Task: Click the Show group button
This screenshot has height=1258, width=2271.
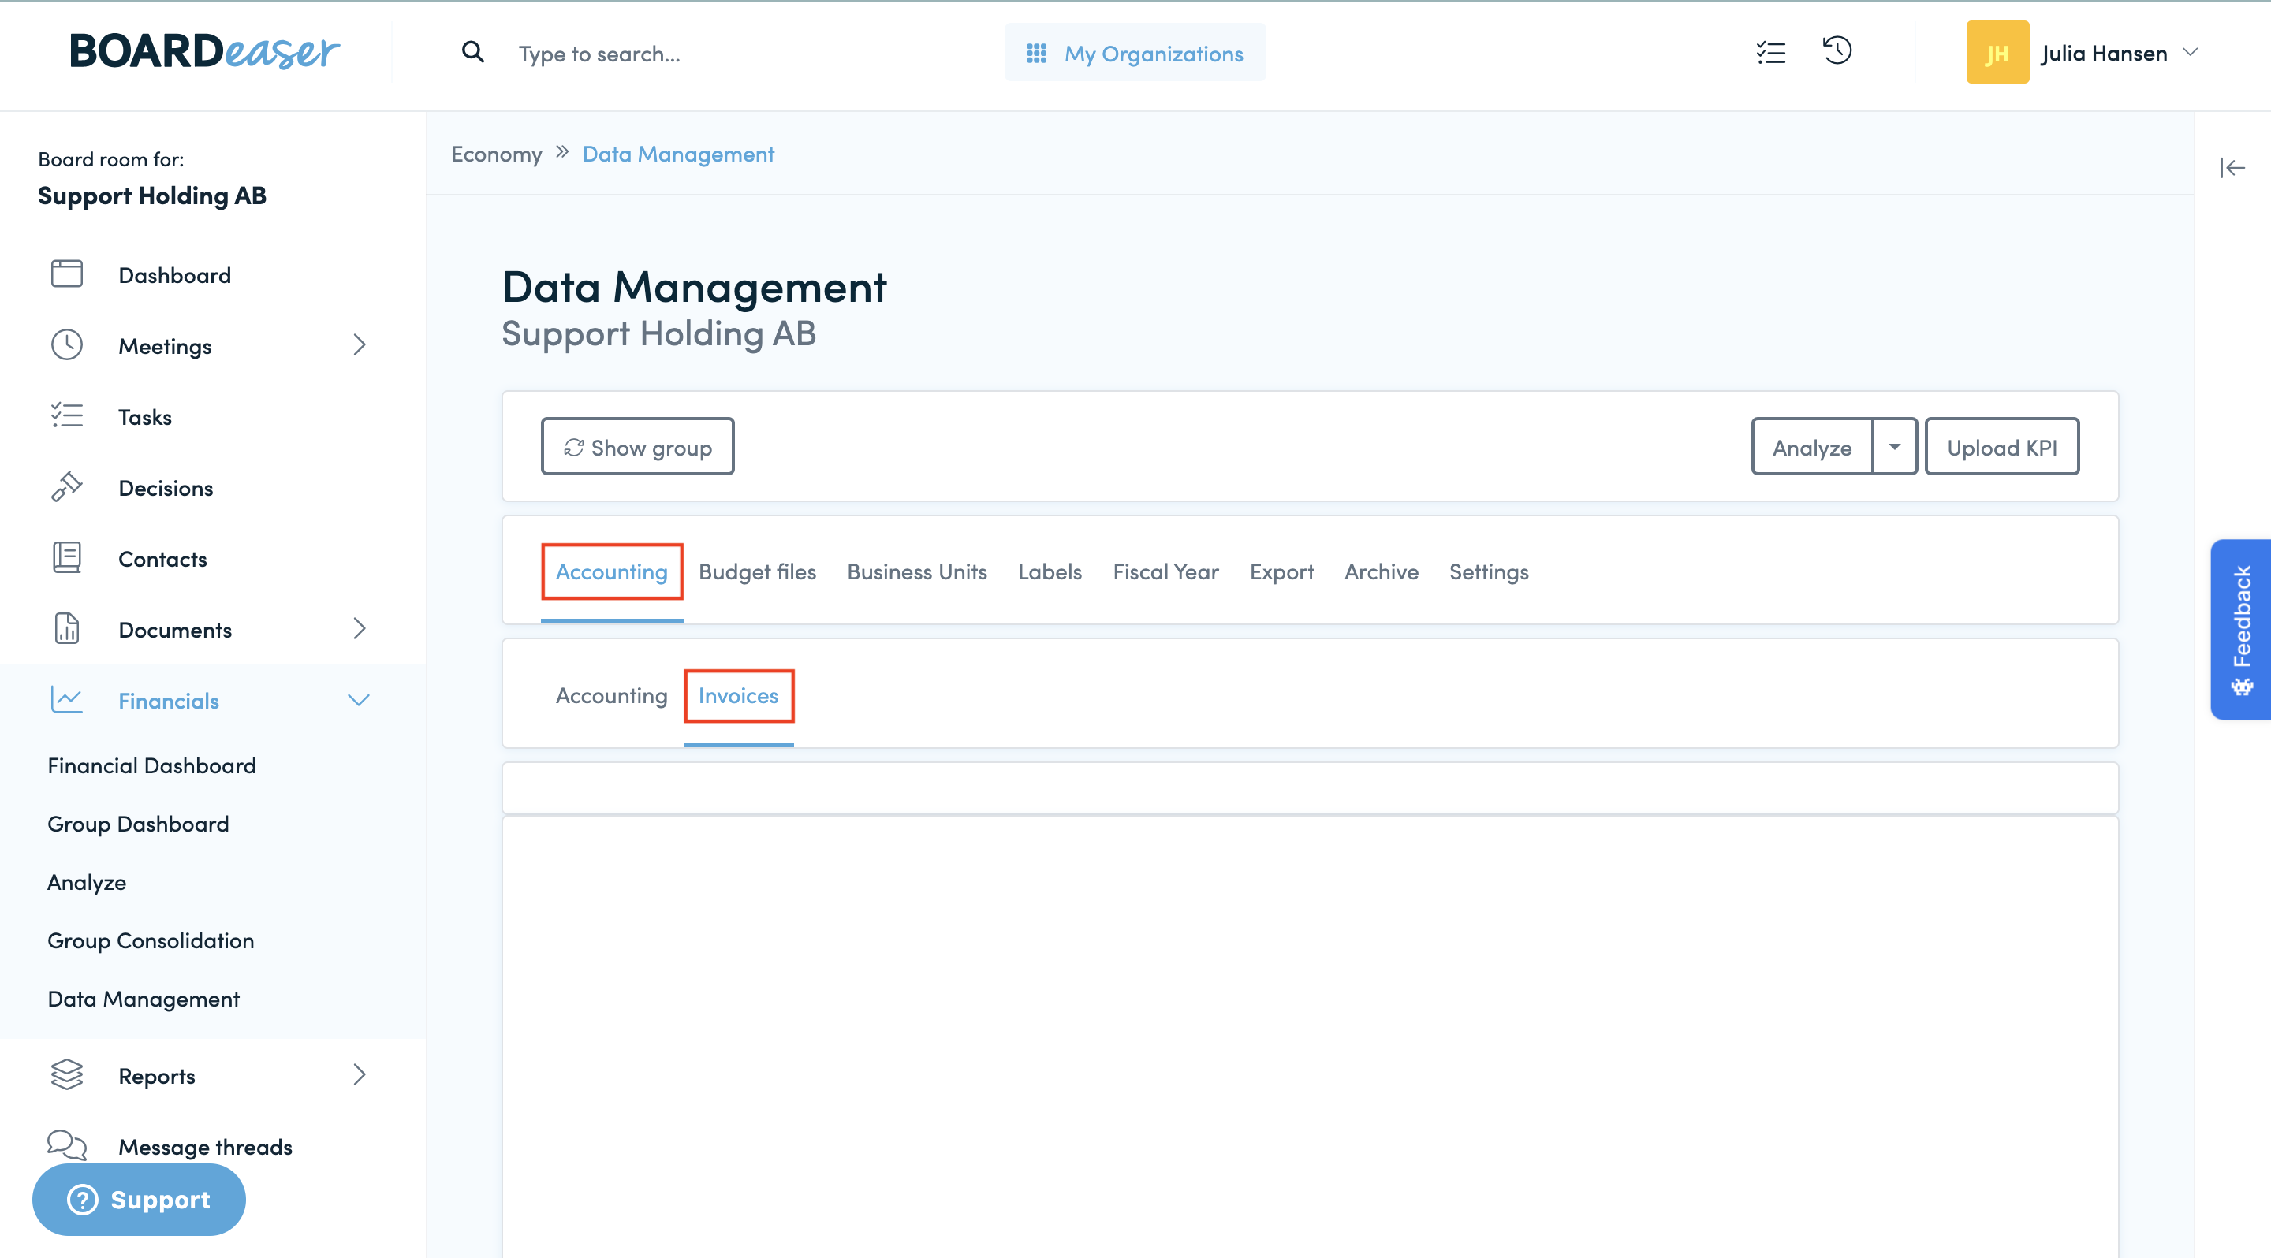Action: click(x=637, y=447)
